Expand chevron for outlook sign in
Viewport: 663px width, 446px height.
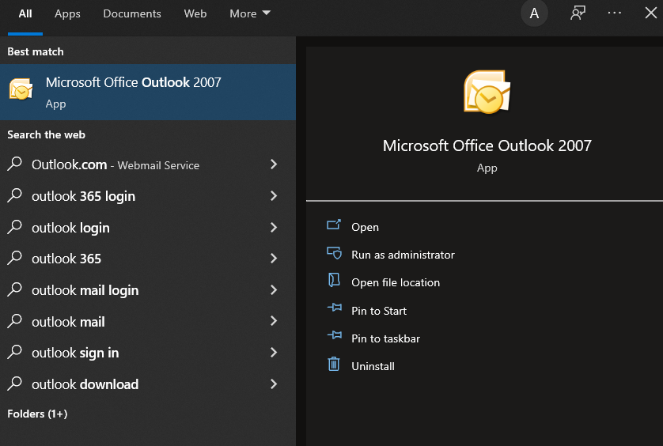(x=274, y=352)
